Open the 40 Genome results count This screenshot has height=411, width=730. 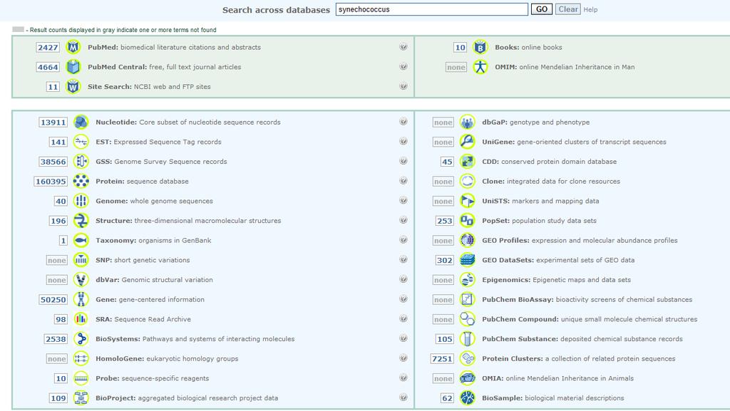[x=61, y=202]
